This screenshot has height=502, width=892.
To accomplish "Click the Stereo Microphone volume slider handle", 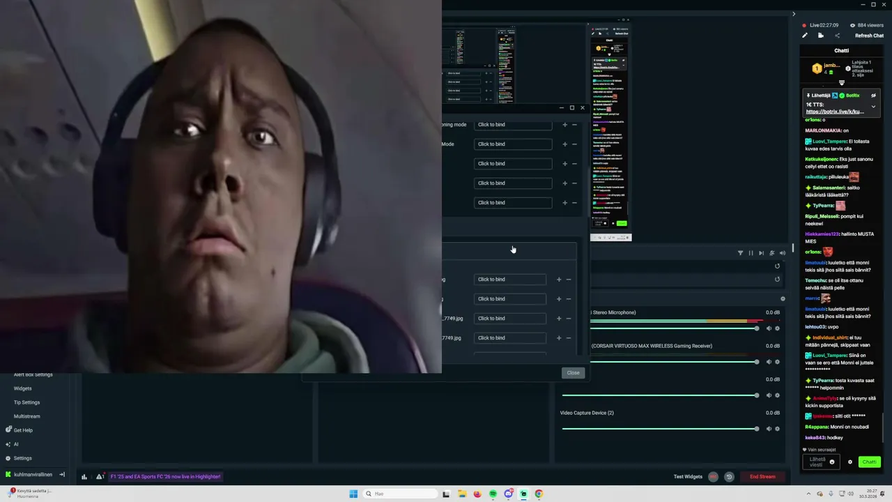I will (756, 328).
